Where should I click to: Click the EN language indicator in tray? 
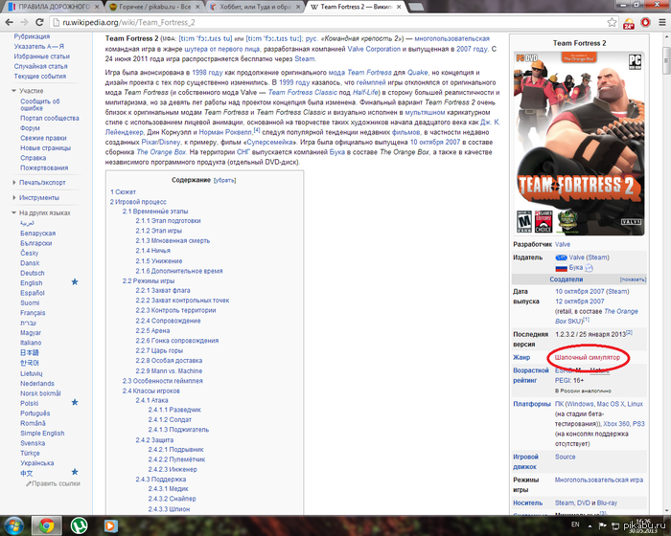pos(575,525)
